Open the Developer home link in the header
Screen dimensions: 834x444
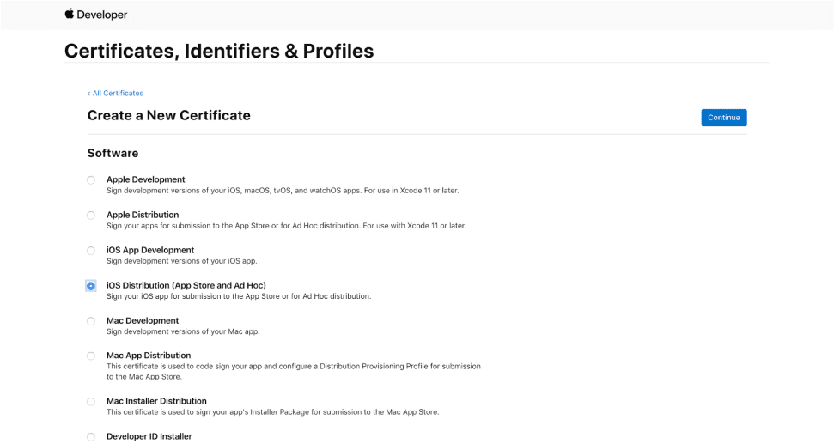[x=101, y=15]
